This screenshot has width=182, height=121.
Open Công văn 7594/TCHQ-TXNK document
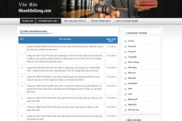click(x=65, y=100)
